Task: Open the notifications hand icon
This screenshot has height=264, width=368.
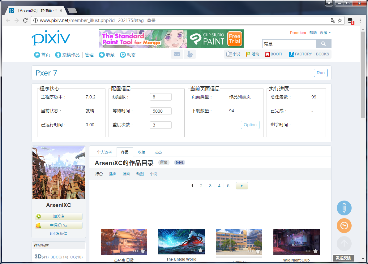Action: click(190, 54)
